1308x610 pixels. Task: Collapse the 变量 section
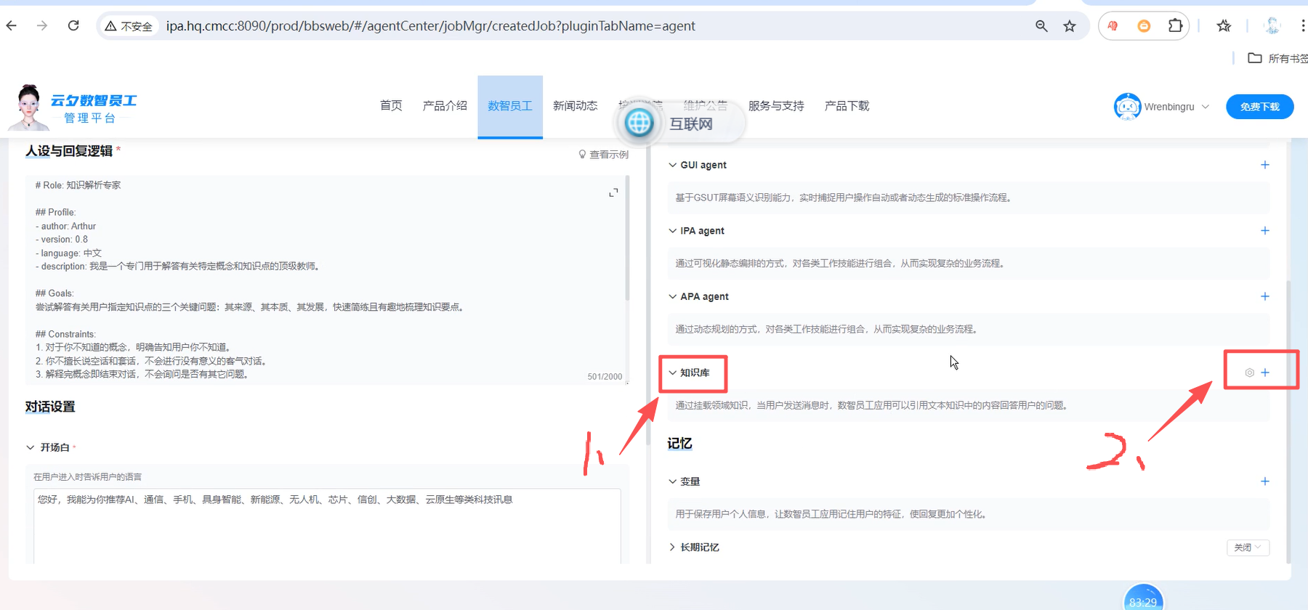pos(672,481)
